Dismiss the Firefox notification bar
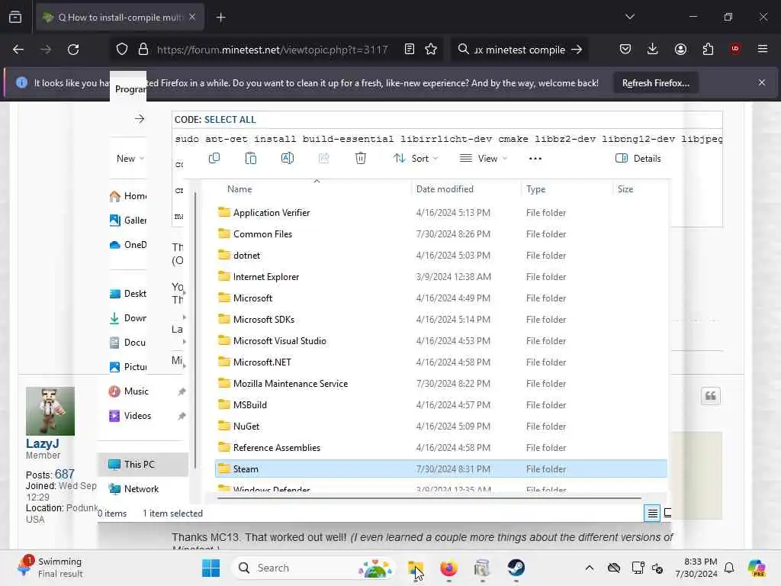 tap(762, 82)
